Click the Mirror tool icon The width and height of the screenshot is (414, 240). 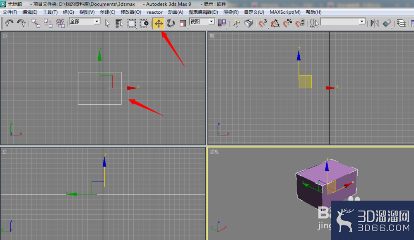click(374, 23)
